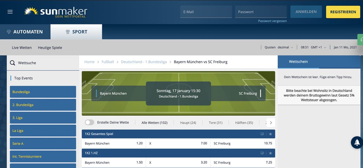Bet Bayern München at 1.50 first half
The height and width of the screenshot is (168, 363).
click(114, 163)
